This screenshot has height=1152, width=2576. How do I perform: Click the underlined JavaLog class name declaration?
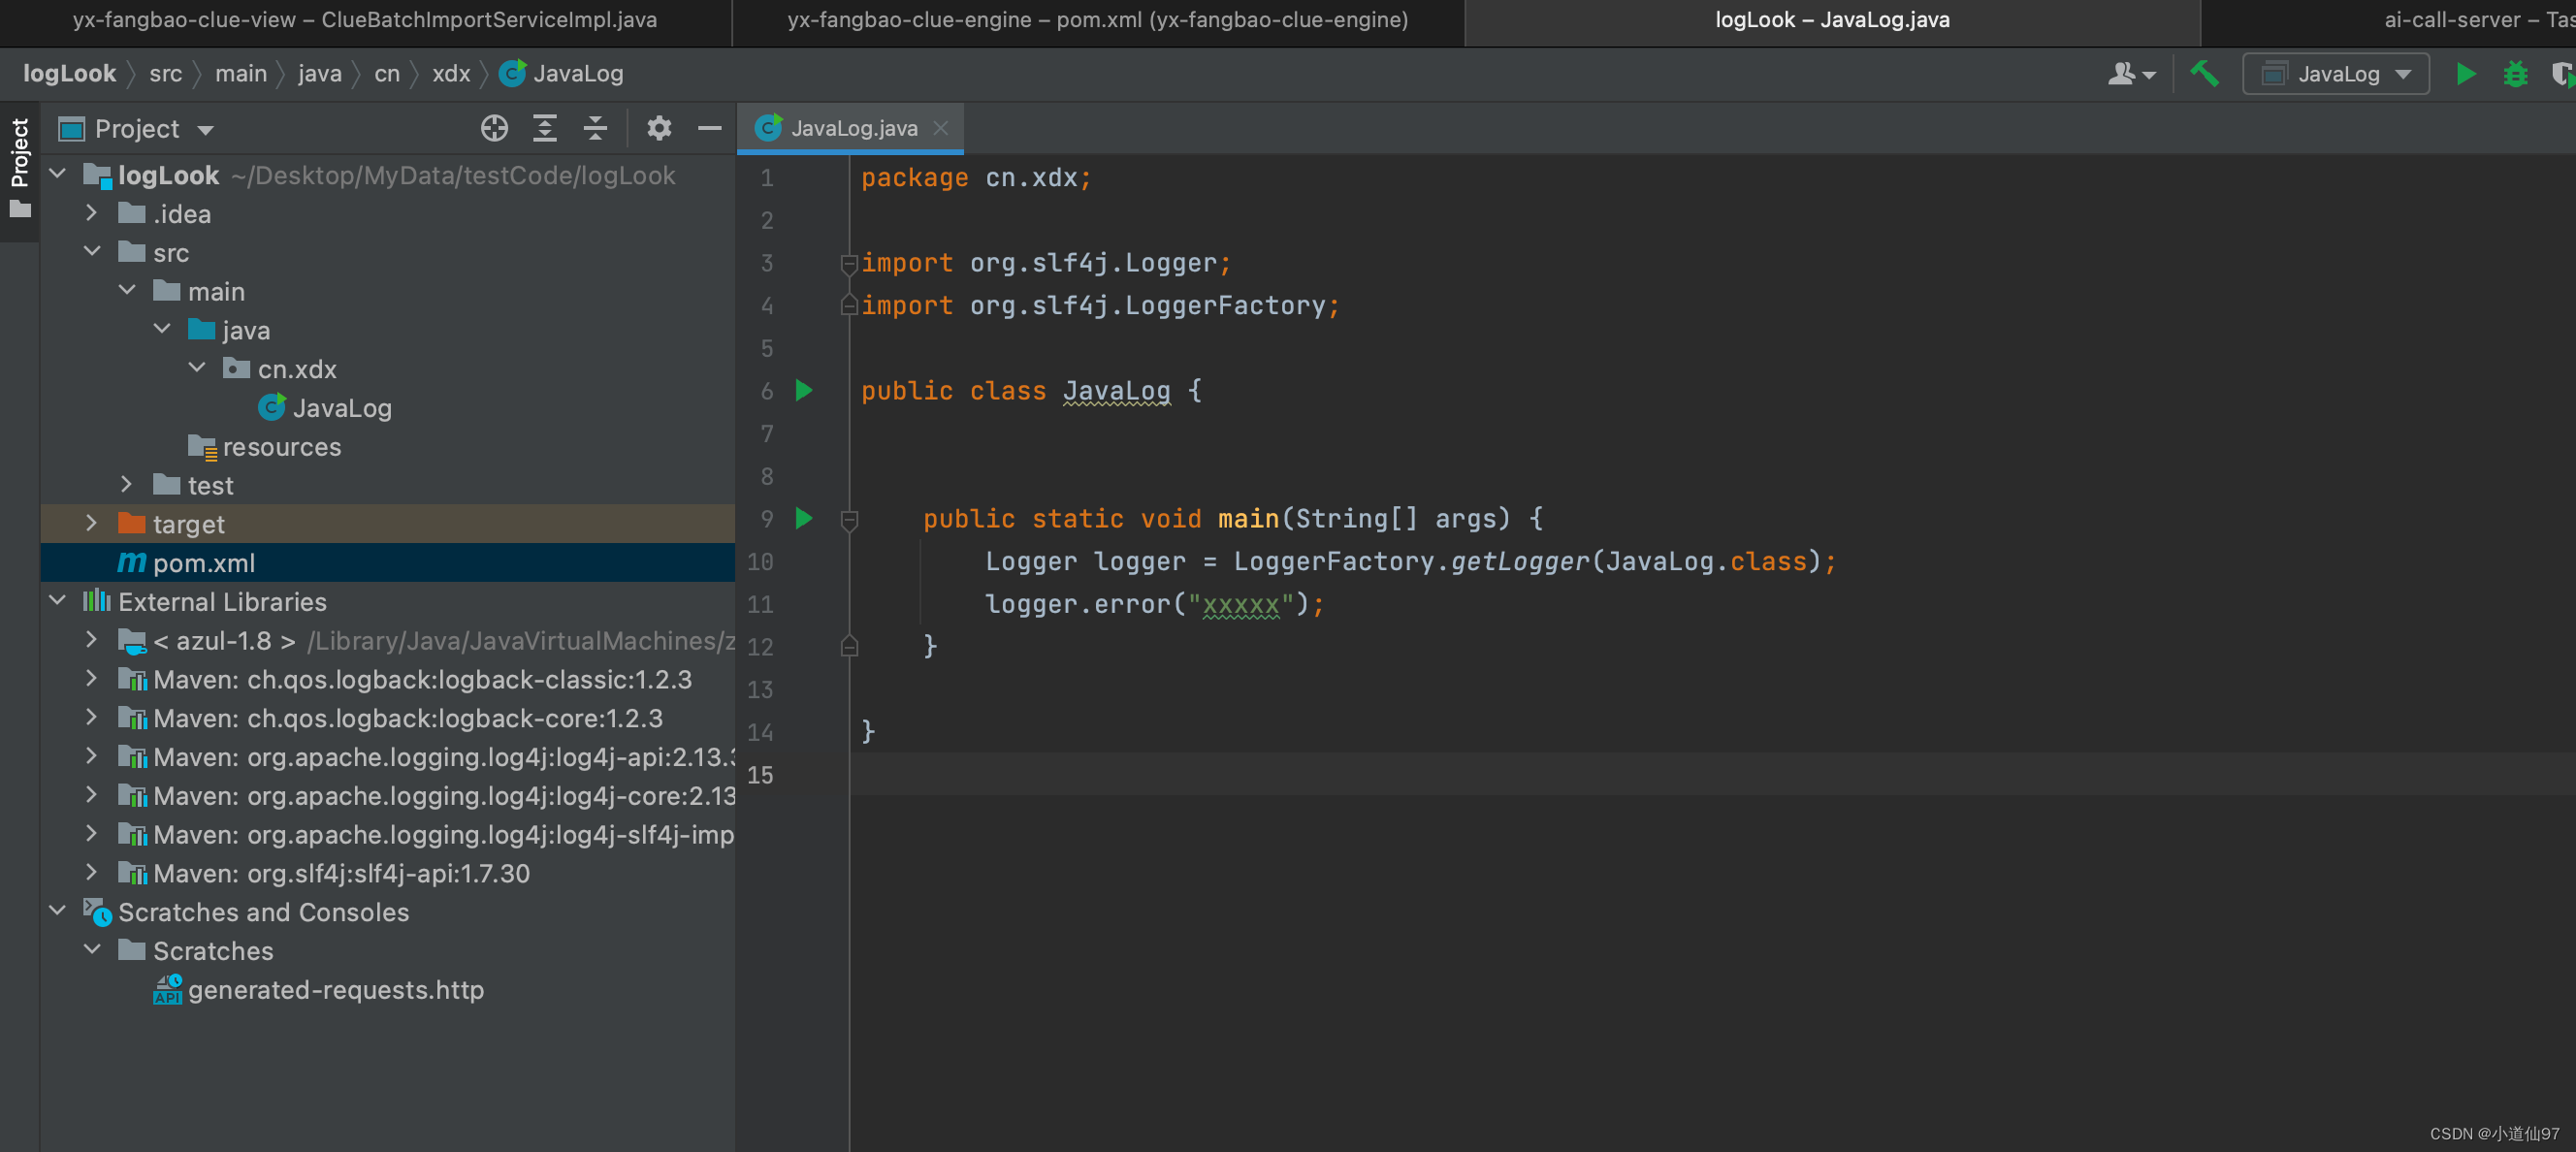[x=1116, y=391]
